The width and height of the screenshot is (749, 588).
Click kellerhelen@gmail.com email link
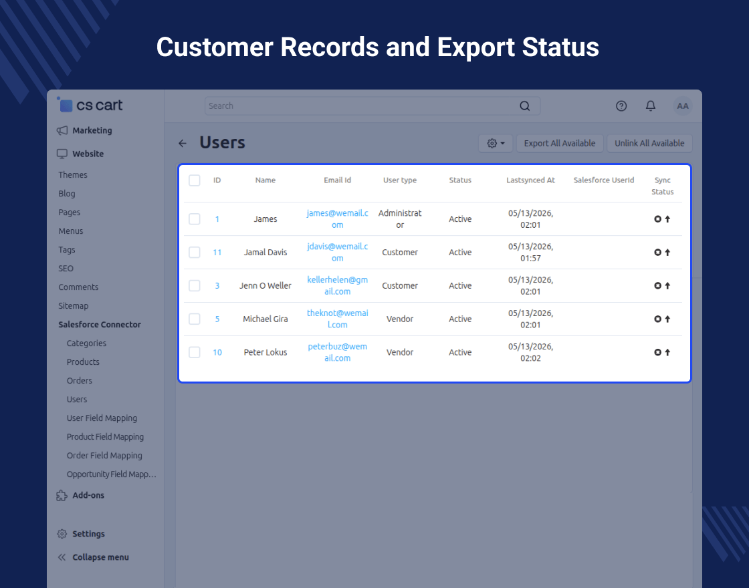pyautogui.click(x=337, y=286)
